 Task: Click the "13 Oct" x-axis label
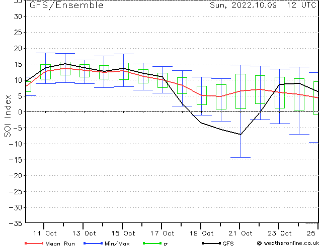click(84, 233)
